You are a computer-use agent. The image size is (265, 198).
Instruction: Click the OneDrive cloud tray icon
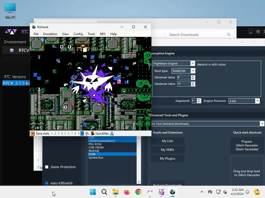[x=210, y=192]
